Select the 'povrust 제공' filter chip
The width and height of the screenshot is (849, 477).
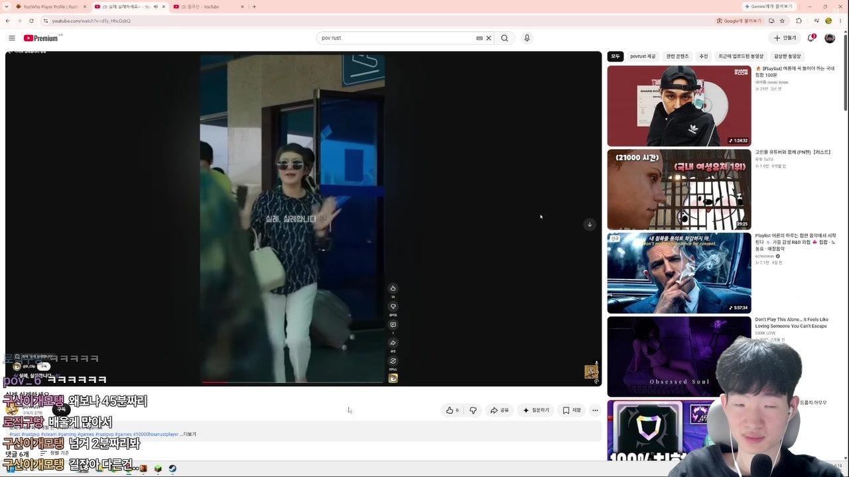tap(643, 56)
